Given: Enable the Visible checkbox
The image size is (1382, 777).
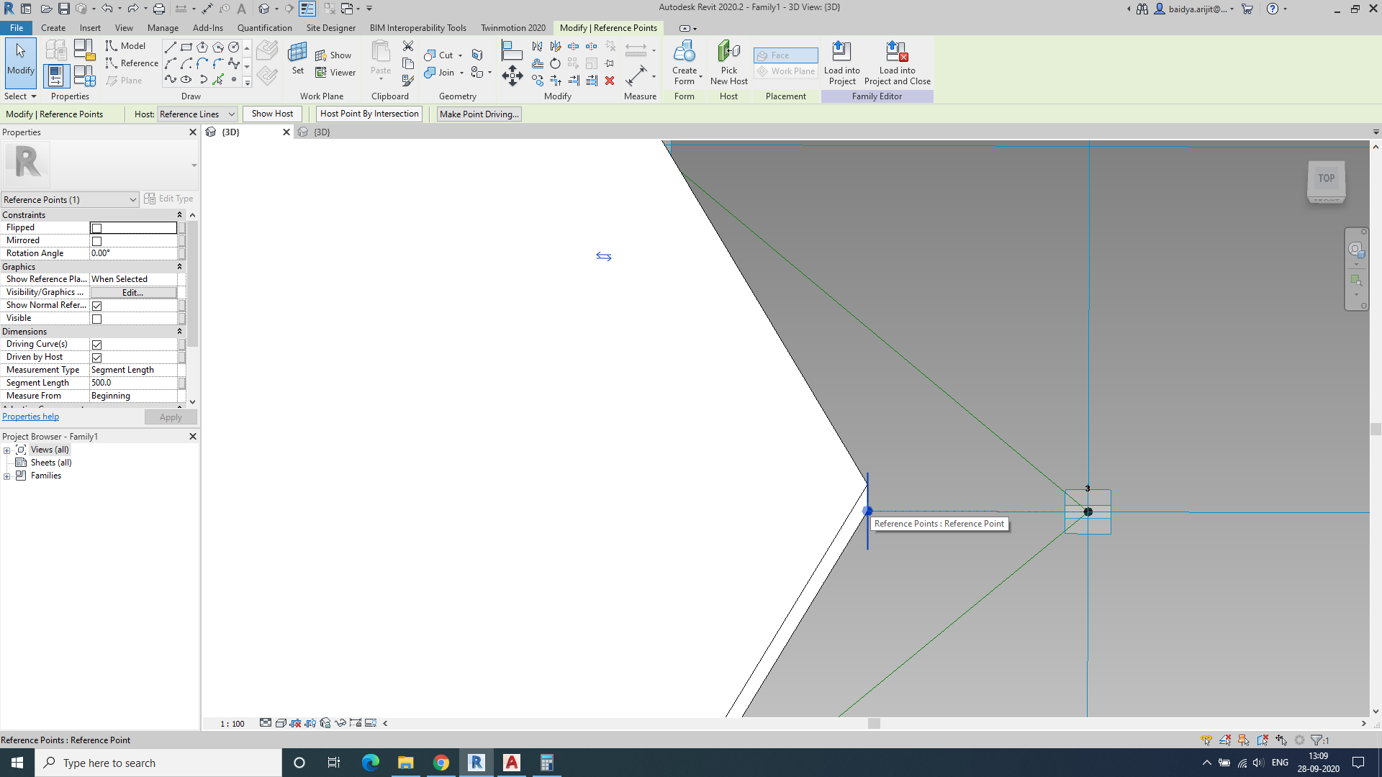Looking at the screenshot, I should (97, 318).
